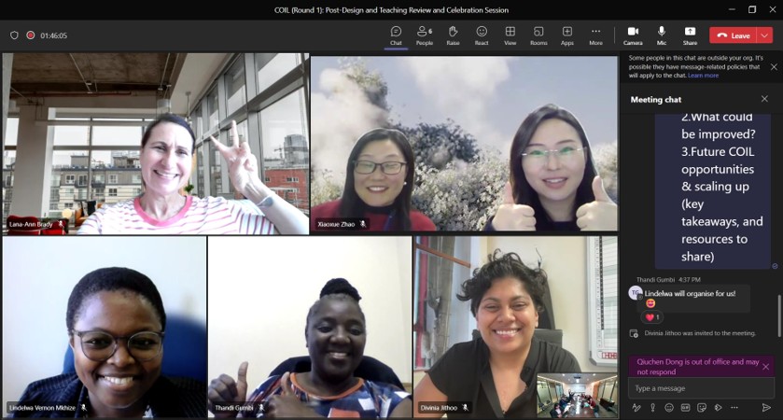Toggle heart reaction on Lindelwa message

click(650, 317)
